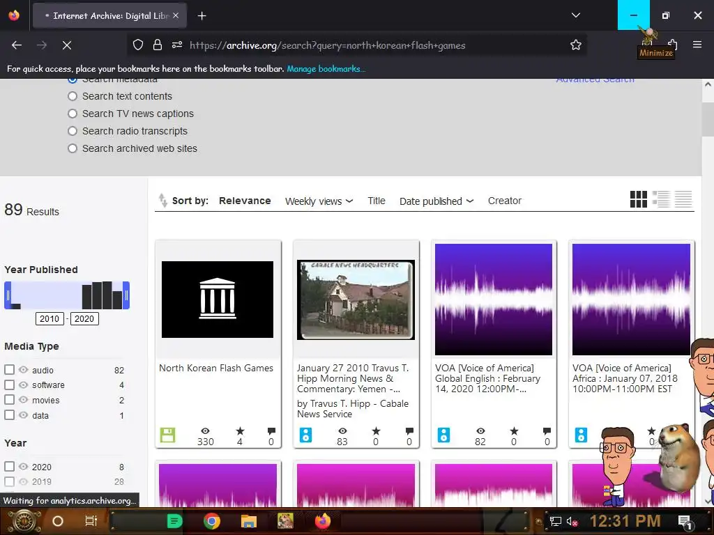Click software icon on North Korean Flash Games
The width and height of the screenshot is (714, 535).
167,435
